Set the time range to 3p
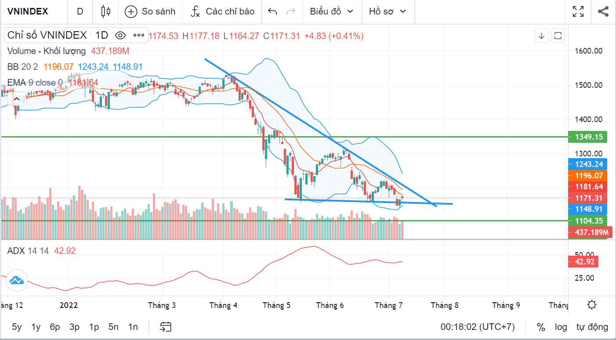616x340 pixels. click(74, 327)
